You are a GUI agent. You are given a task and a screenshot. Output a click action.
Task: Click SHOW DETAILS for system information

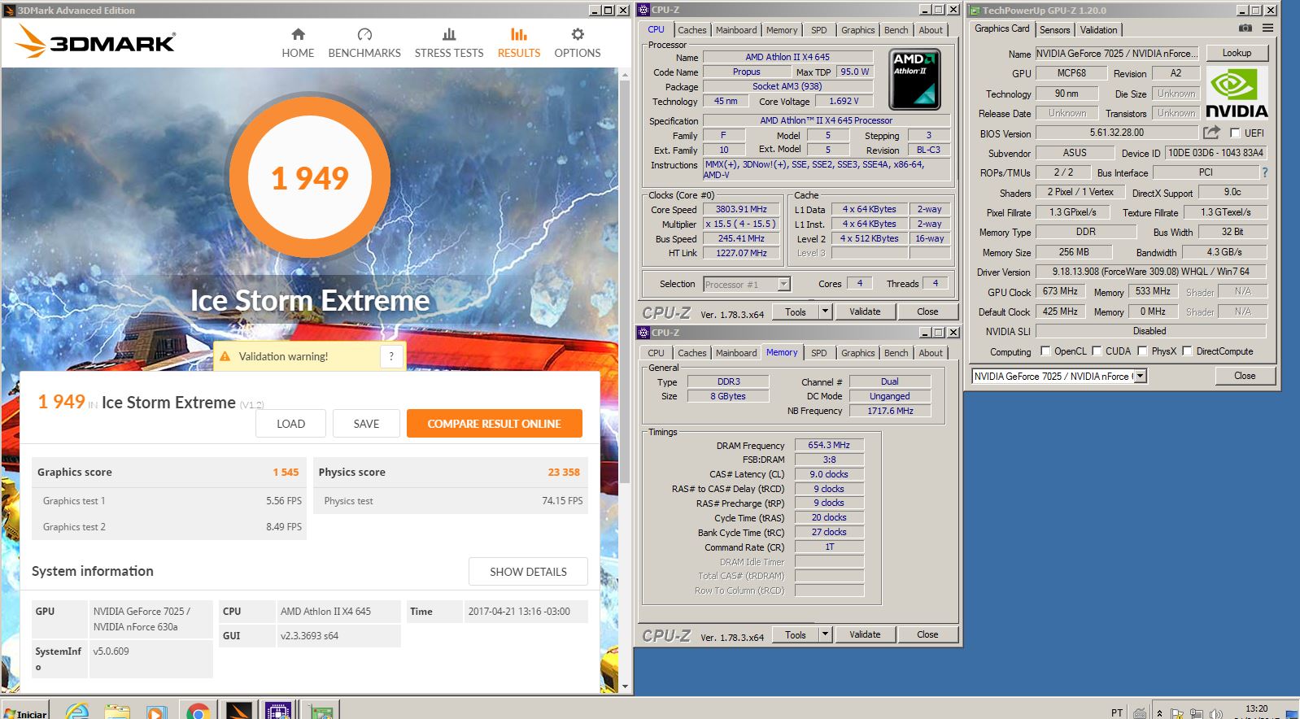(528, 572)
